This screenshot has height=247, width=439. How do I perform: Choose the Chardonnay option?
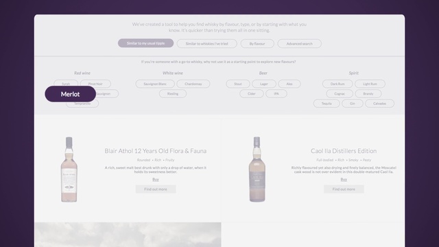[x=193, y=84]
